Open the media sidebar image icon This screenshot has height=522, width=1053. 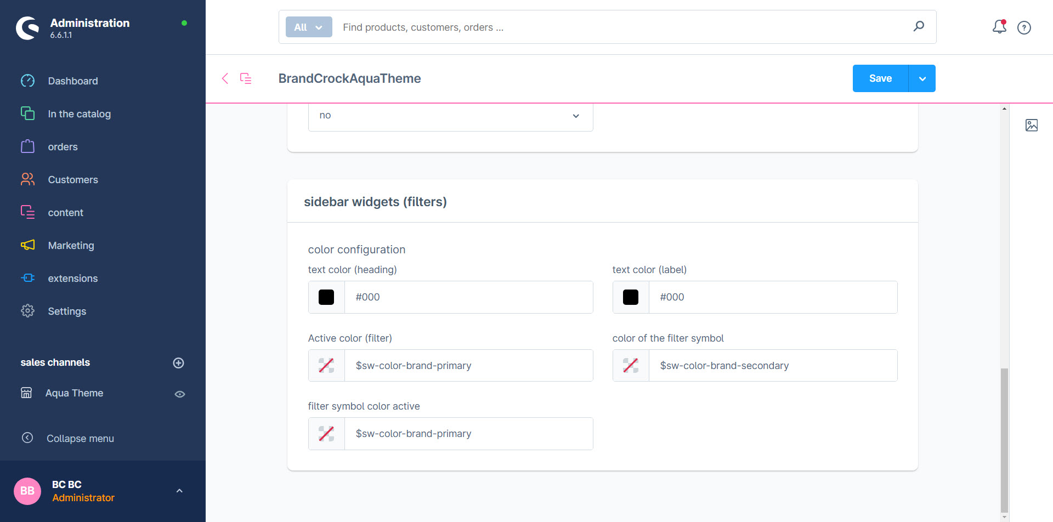point(1031,125)
